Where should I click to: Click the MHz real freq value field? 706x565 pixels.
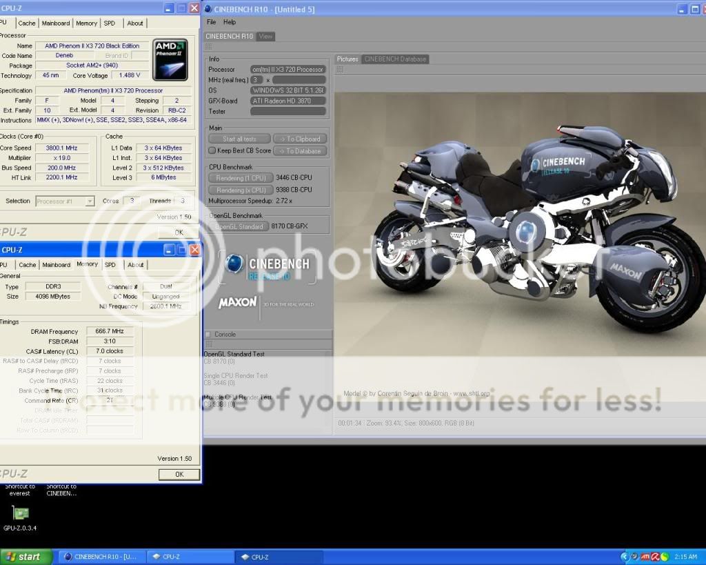[x=299, y=80]
